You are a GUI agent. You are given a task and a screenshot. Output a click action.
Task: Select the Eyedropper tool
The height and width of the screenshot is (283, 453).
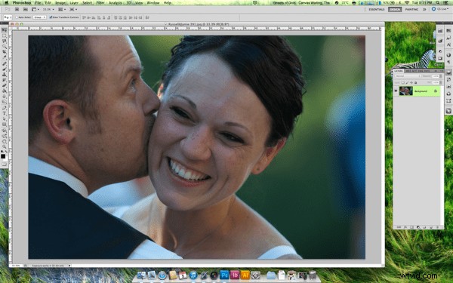(4, 57)
